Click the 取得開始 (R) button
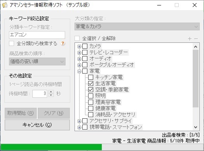Screen dimensions: 204x151 point(21,113)
